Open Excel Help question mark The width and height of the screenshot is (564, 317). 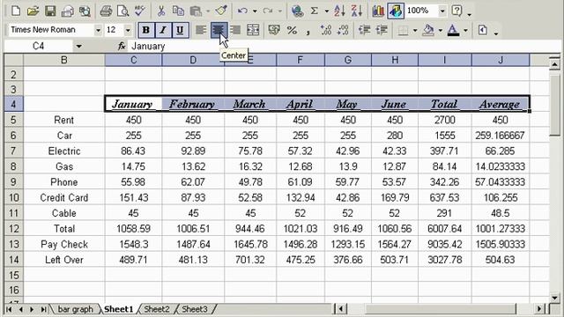pyautogui.click(x=456, y=11)
